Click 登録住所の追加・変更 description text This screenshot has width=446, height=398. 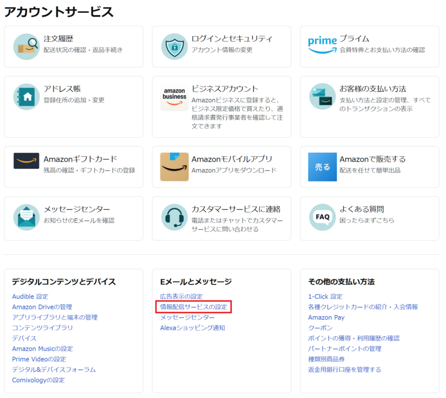click(74, 100)
